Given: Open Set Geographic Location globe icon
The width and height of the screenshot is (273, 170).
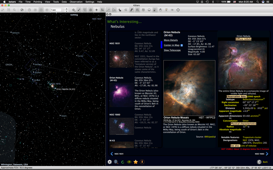Looking at the screenshot, I should tap(22, 10).
